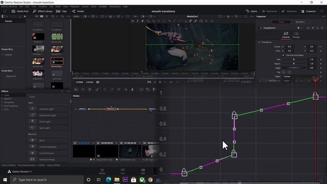This screenshot has height=184, width=327.
Task: Expand Templates category in Effects
Action: coord(2,102)
